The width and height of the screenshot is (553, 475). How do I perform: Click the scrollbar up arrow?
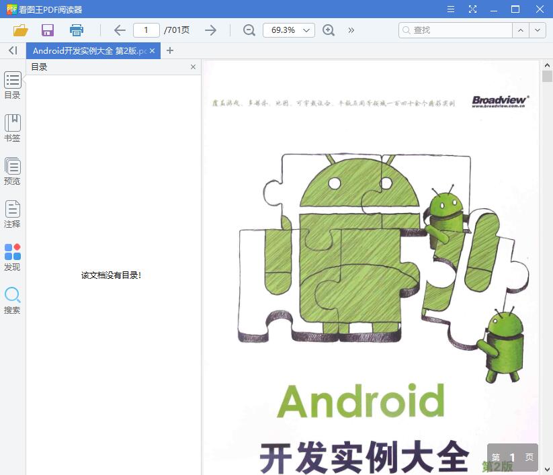(x=547, y=65)
